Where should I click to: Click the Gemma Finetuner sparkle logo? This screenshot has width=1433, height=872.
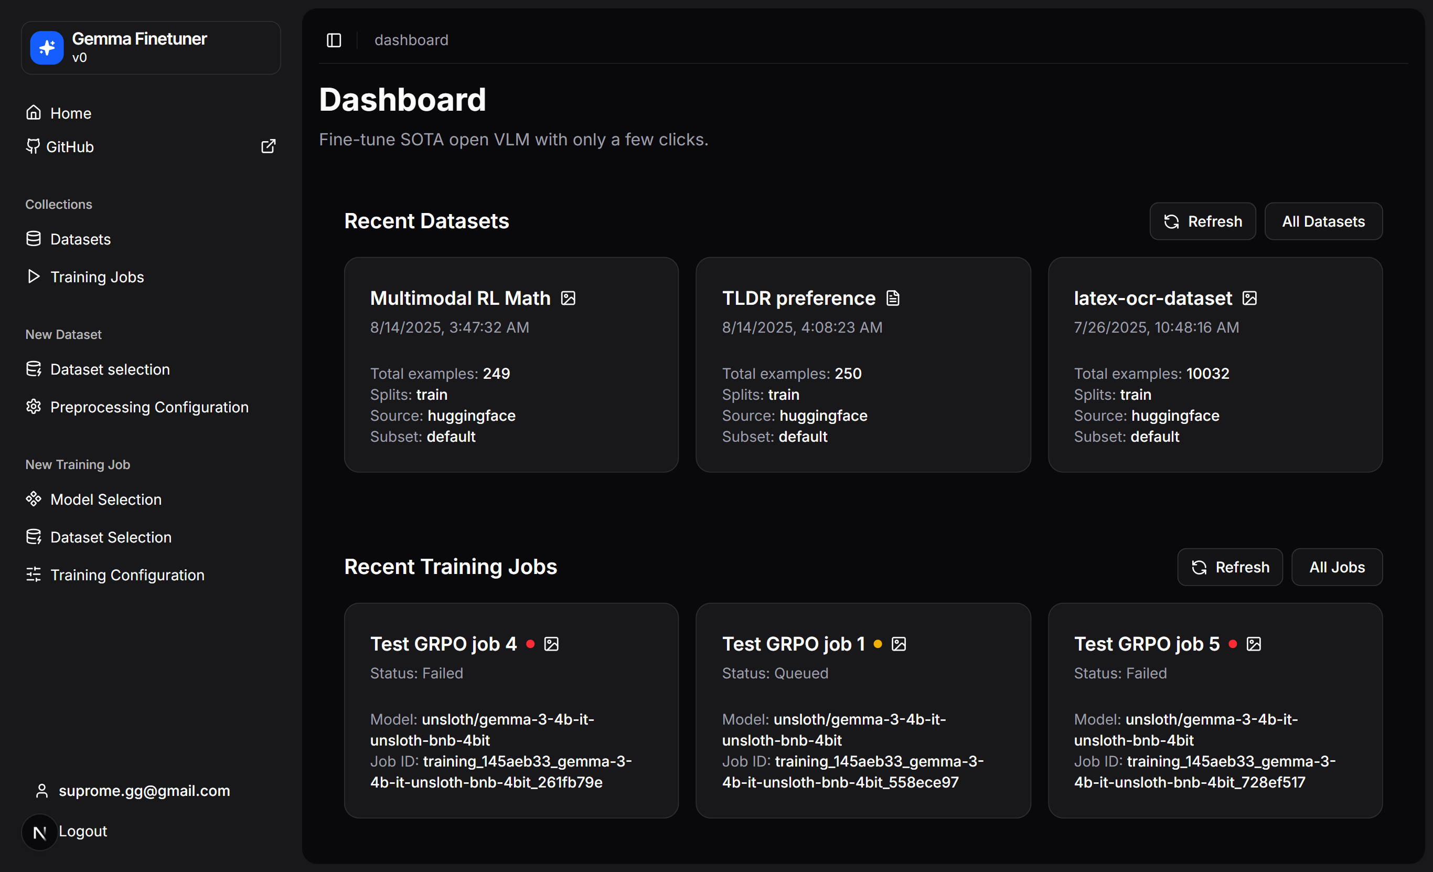point(47,48)
